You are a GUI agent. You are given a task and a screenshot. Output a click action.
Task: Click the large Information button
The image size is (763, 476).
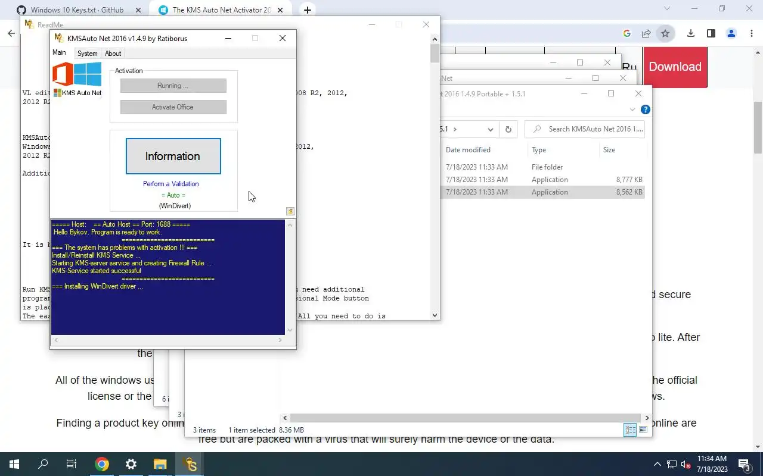173,156
